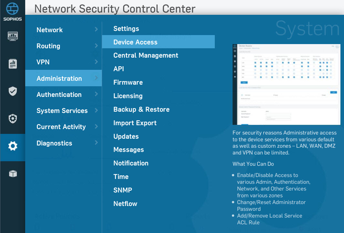Click the Device Access preview thumbnail
This screenshot has width=344, height=233.
[x=286, y=84]
